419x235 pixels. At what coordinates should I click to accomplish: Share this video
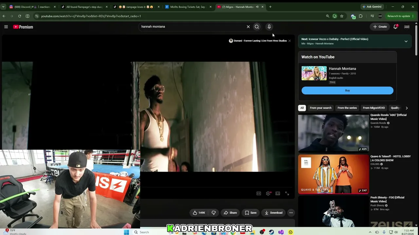tap(230, 213)
